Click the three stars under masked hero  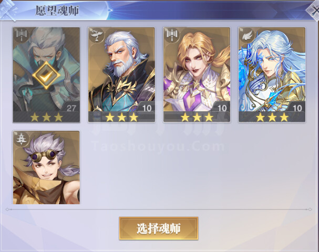coord(46,117)
